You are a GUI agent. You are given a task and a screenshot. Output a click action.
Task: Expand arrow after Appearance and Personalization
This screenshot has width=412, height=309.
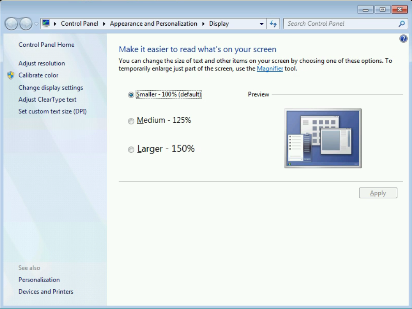pyautogui.click(x=203, y=24)
